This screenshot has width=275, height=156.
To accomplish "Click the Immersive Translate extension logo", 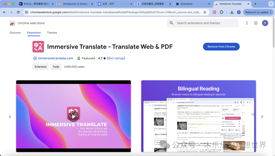I will click(38, 47).
